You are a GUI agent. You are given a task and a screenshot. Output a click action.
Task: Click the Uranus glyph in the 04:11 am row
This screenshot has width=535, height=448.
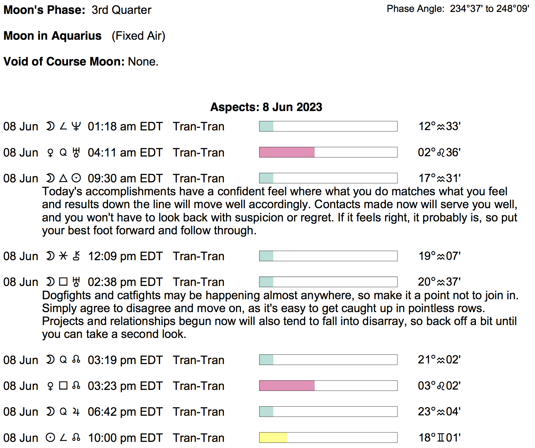click(76, 152)
